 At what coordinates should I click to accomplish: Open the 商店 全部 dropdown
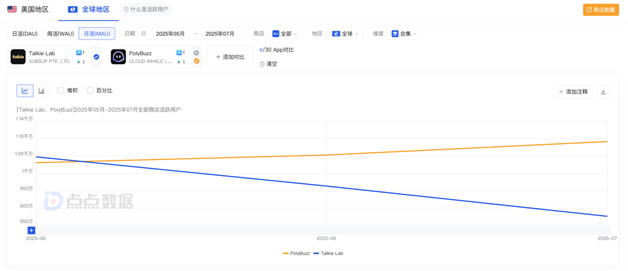[x=285, y=34]
